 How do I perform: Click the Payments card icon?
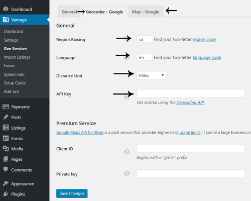pos(6,107)
